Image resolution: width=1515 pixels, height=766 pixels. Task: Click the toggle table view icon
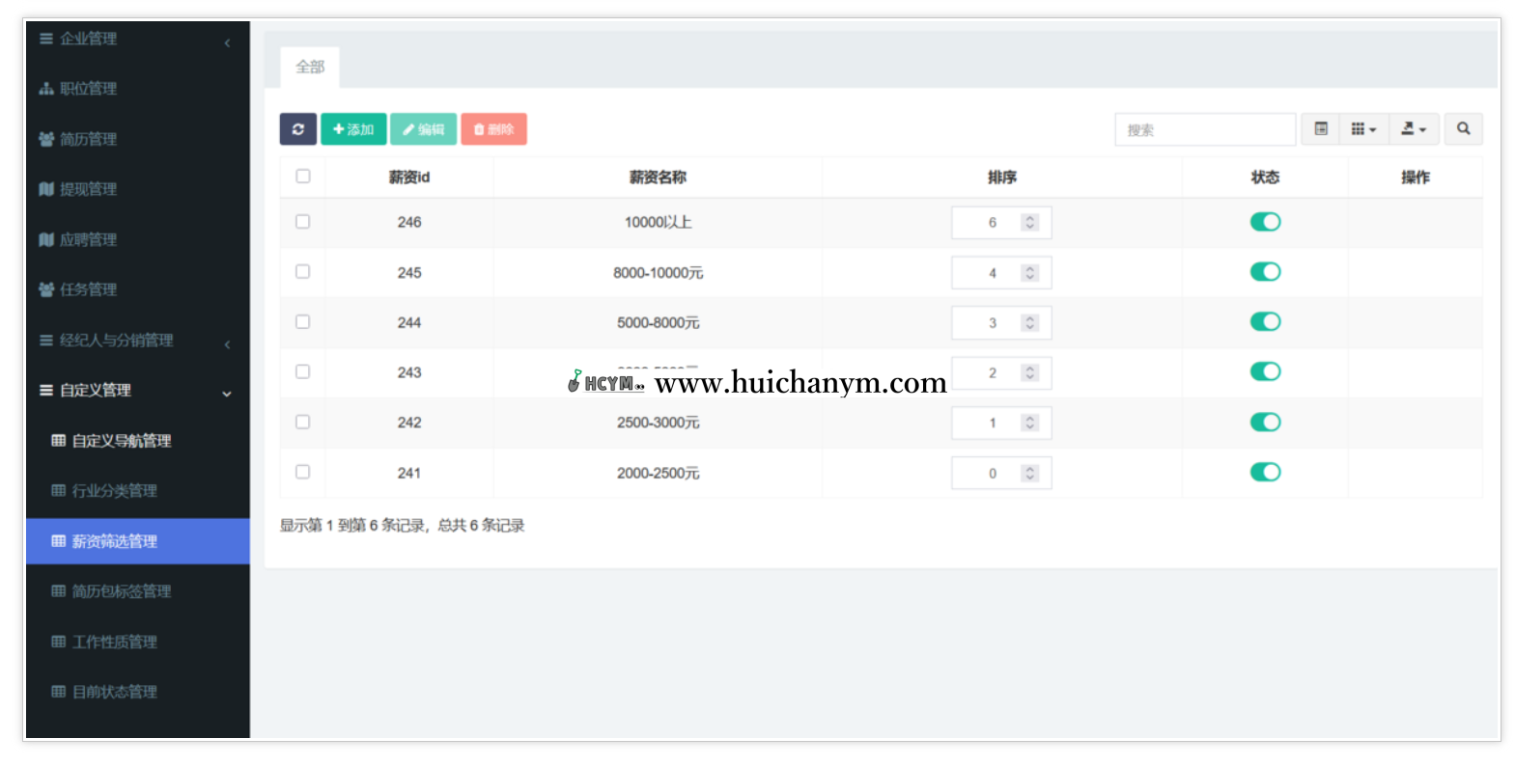click(1320, 129)
